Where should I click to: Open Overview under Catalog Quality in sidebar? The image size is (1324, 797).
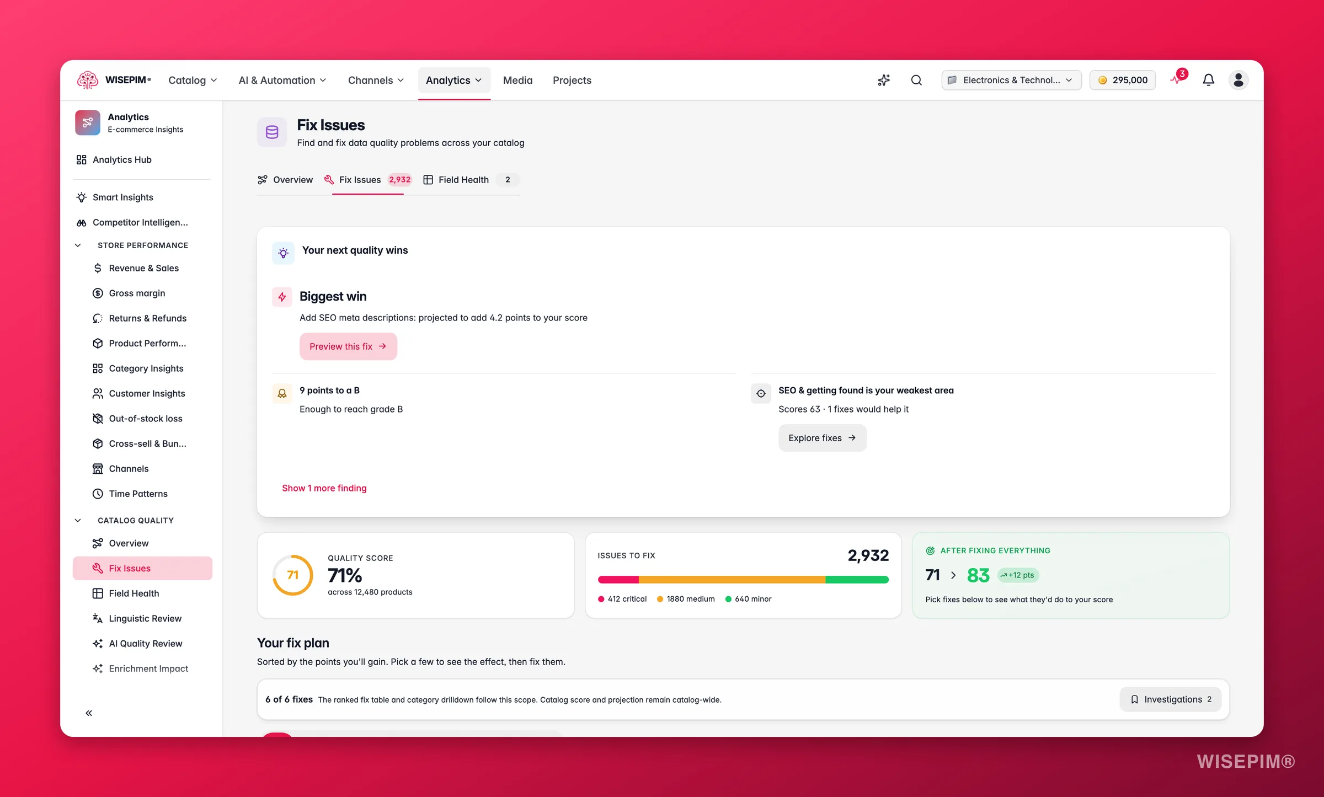[x=142, y=543]
